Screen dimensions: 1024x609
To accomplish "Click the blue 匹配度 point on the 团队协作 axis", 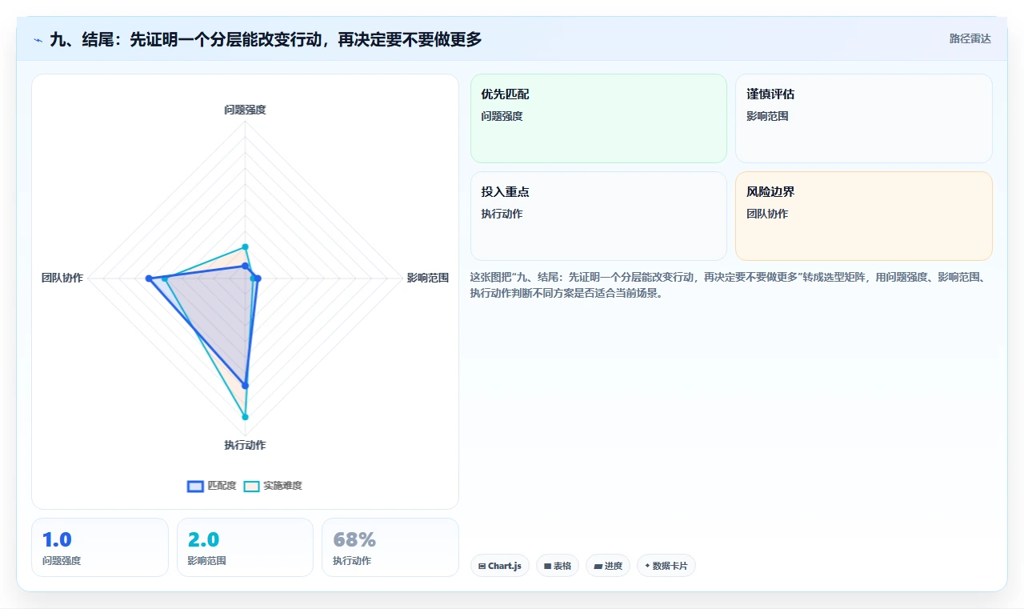I will [149, 278].
